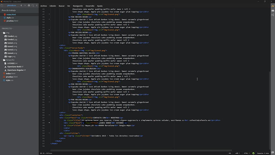
Task: Open the feedback chat icon bottom right
Action: [x=273, y=153]
